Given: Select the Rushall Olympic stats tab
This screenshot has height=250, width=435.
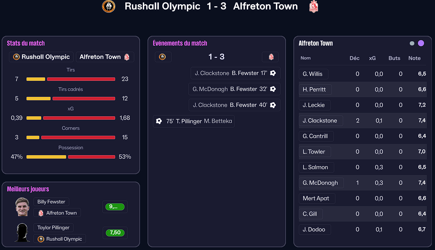Looking at the screenshot, I should tap(41, 57).
